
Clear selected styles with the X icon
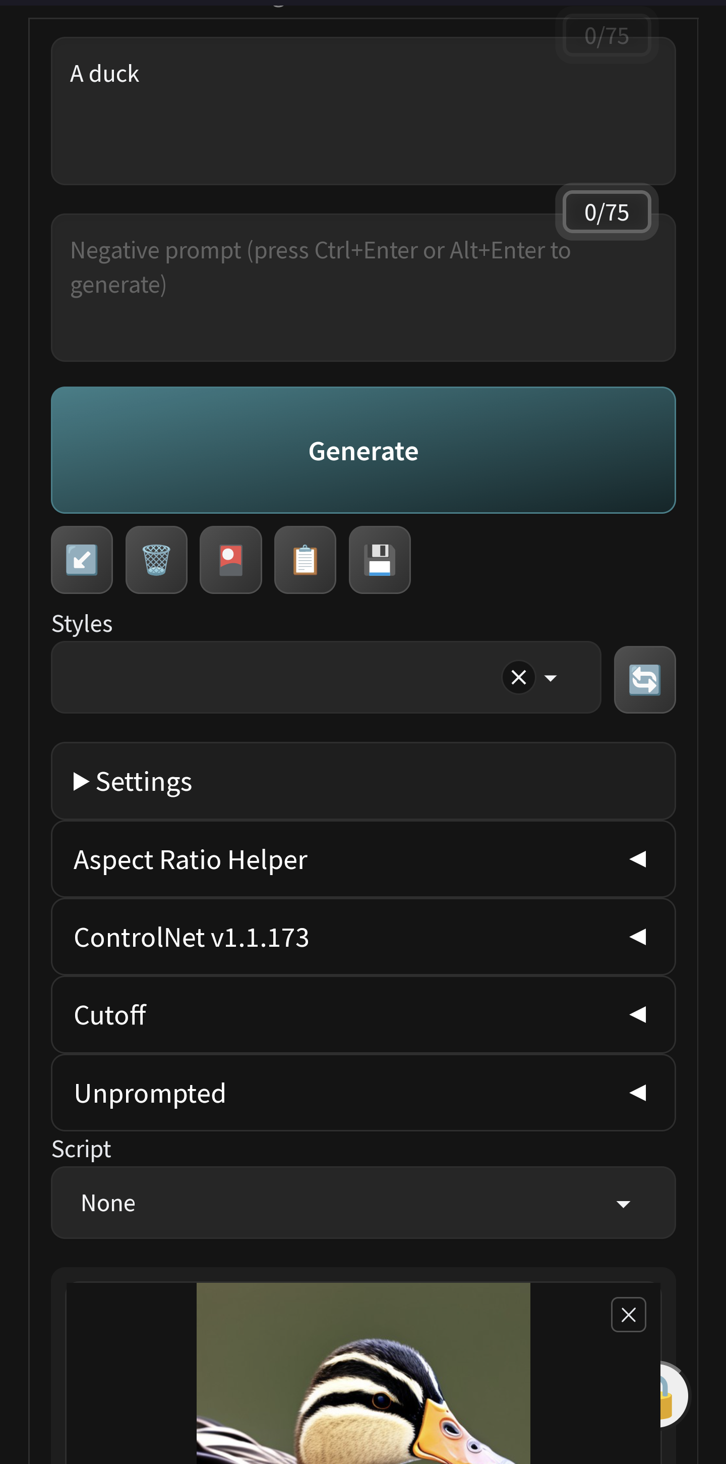[x=518, y=677]
